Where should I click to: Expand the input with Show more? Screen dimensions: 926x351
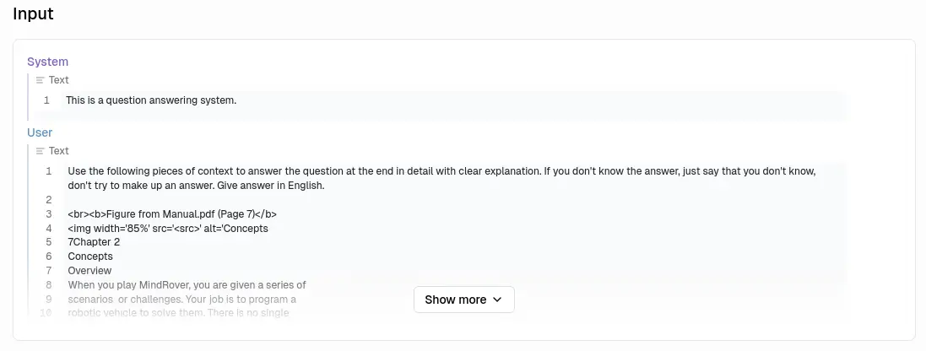[x=463, y=300]
